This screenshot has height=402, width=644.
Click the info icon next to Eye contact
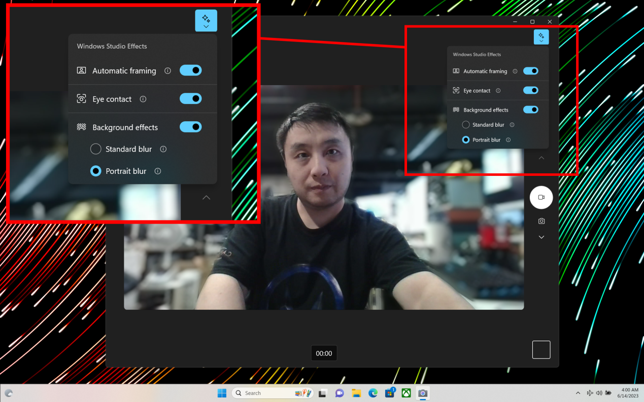point(498,90)
